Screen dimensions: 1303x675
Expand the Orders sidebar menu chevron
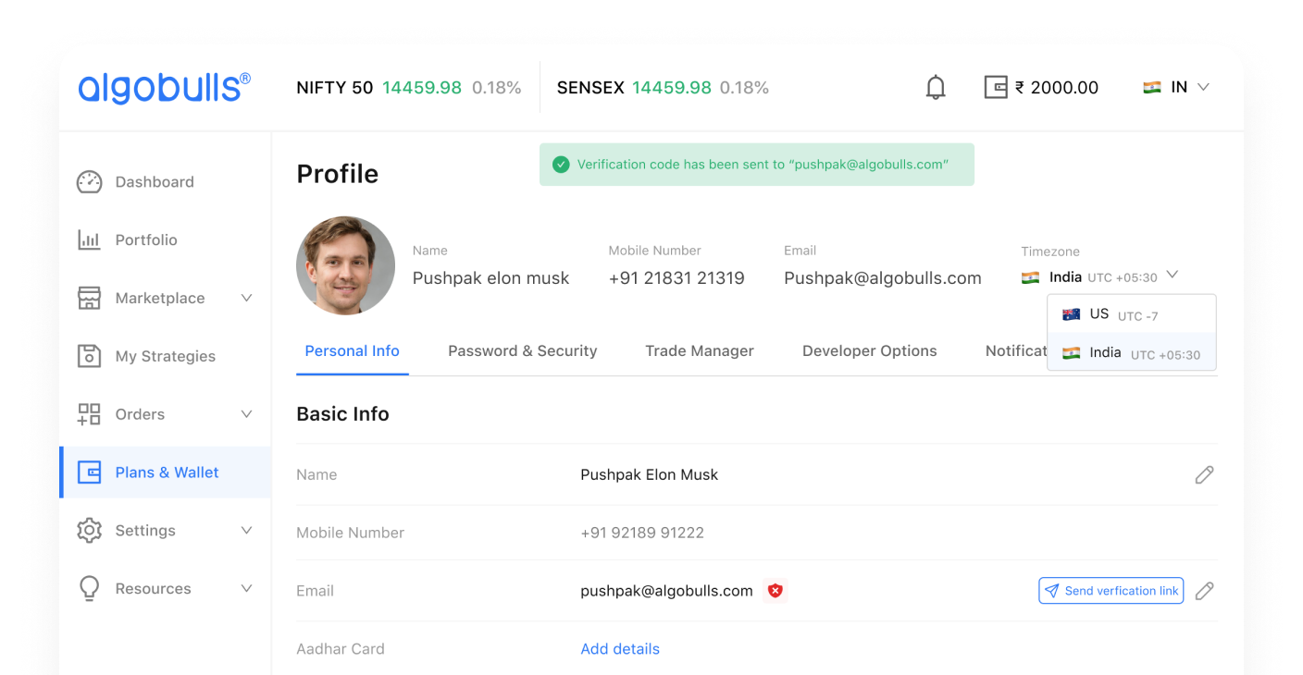(x=246, y=414)
